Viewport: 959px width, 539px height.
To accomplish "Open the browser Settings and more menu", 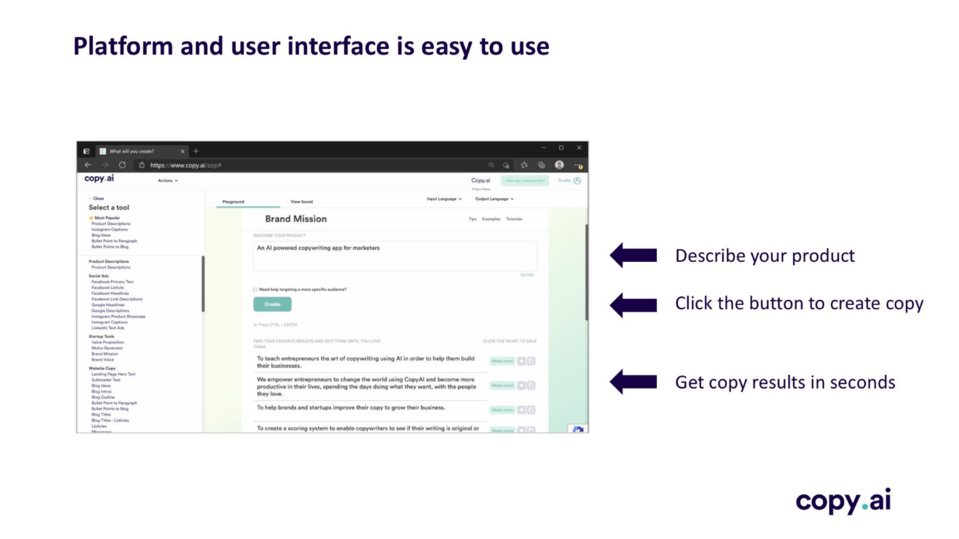I will pos(578,165).
